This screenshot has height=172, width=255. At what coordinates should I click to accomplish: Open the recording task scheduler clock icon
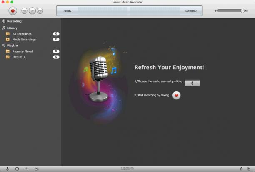[17, 169]
